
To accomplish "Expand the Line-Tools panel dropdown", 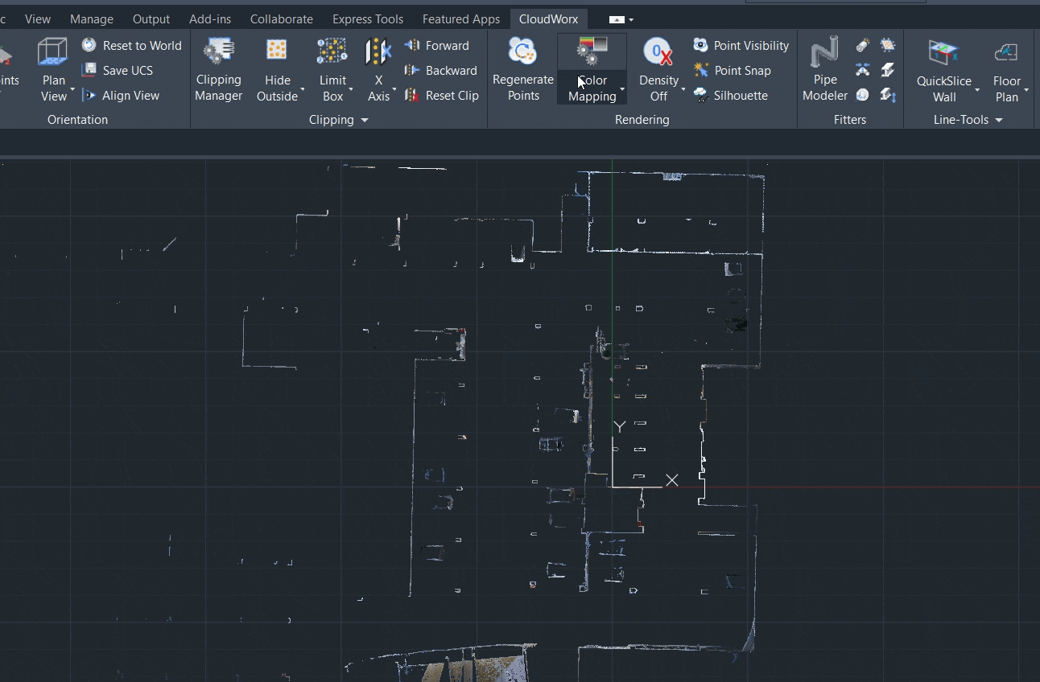I will pos(999,120).
